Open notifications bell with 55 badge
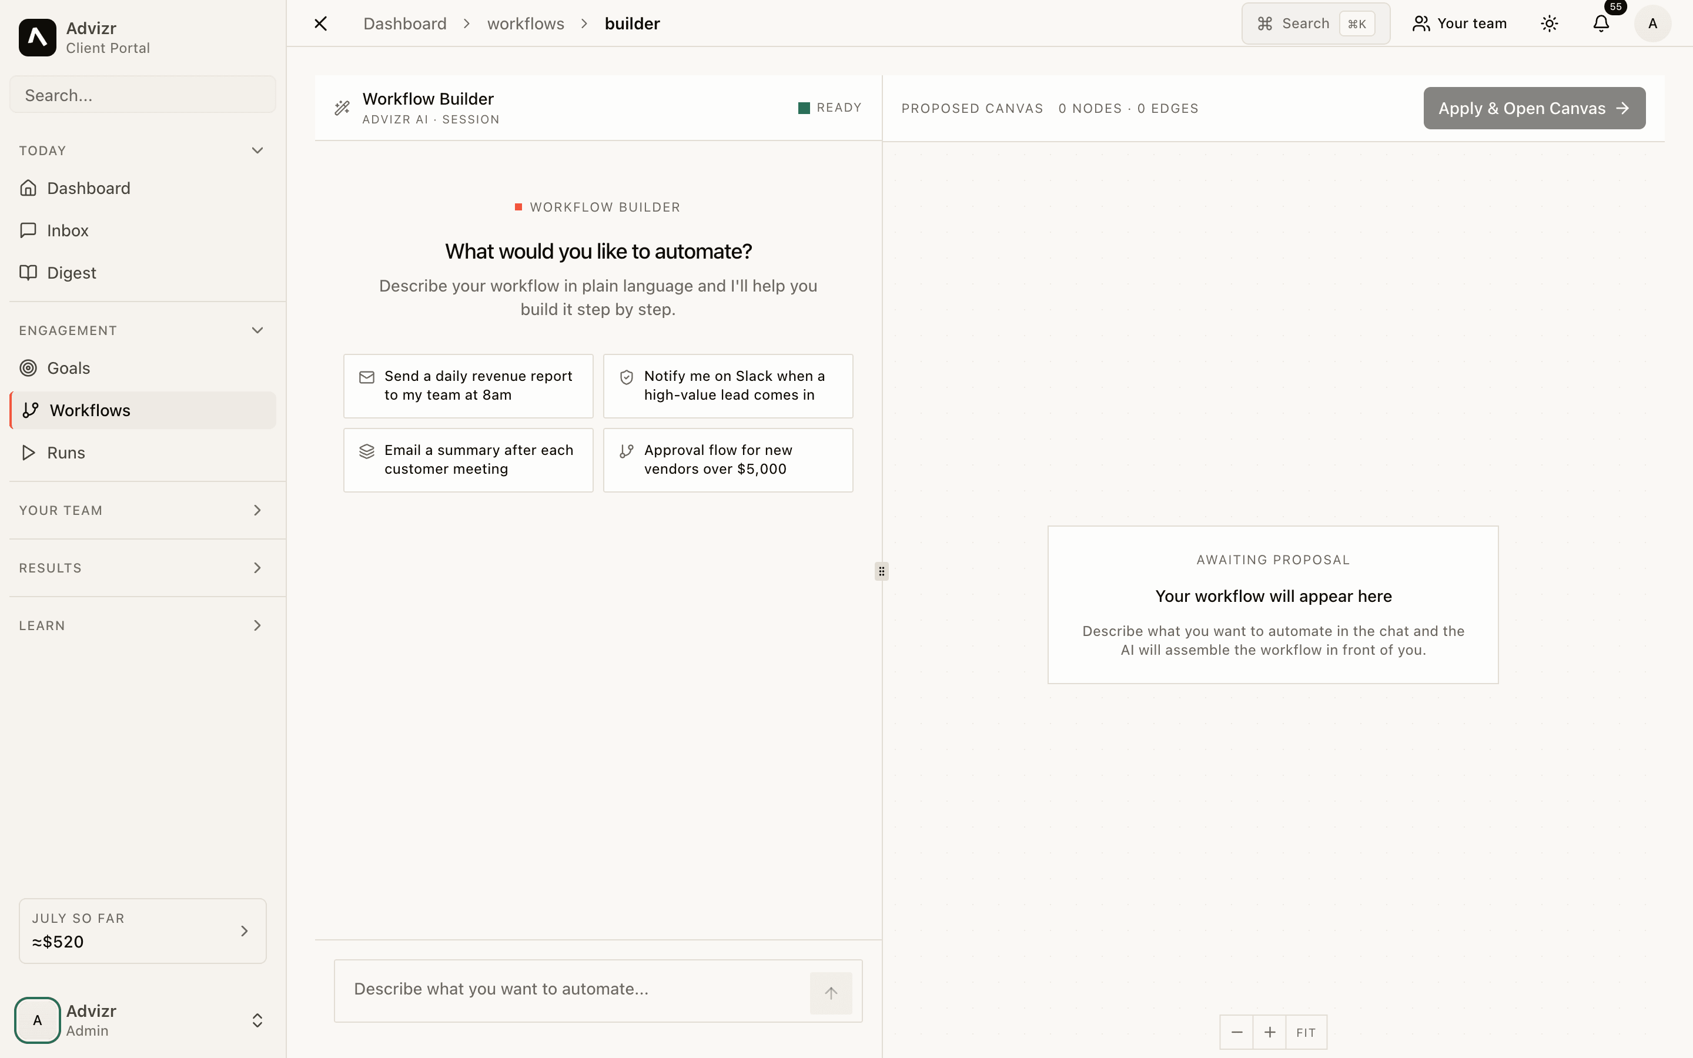Screen dimensions: 1693x1058 1601,24
